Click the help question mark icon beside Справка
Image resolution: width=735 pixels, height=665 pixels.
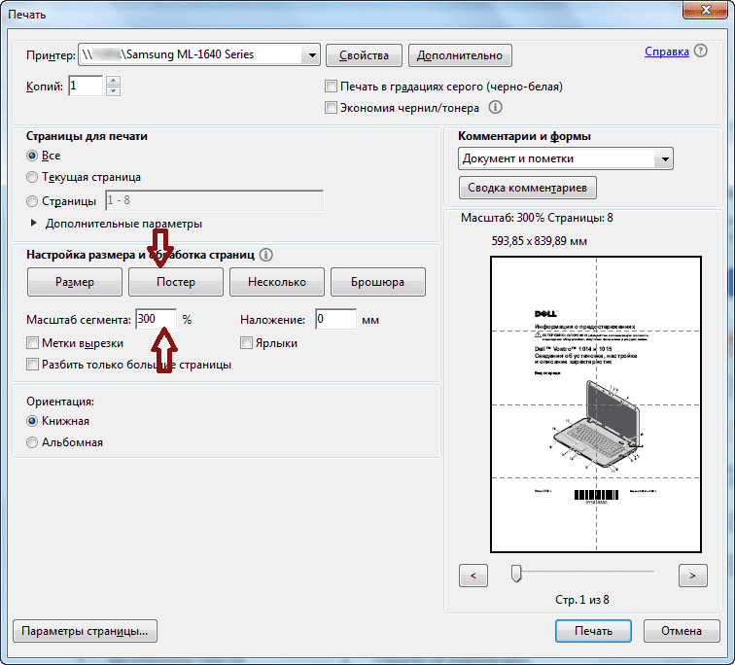[x=714, y=52]
